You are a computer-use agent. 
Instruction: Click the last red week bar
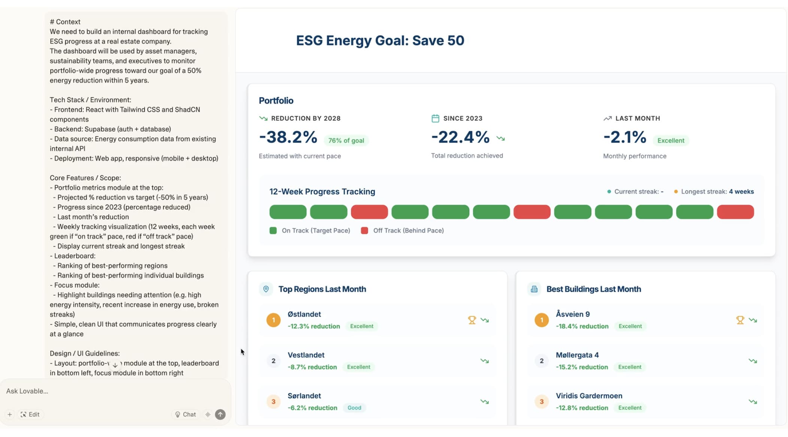point(735,212)
